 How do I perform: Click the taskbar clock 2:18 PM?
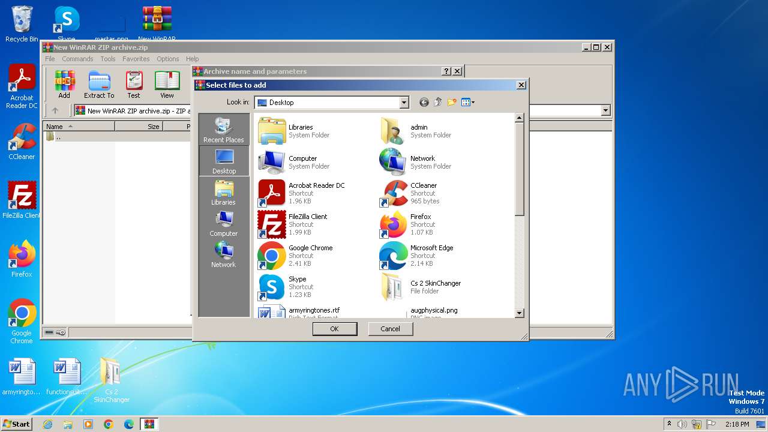[x=737, y=424]
